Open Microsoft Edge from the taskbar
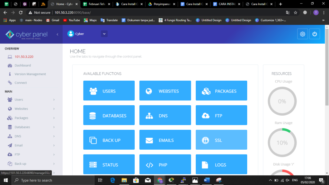 click(112, 180)
